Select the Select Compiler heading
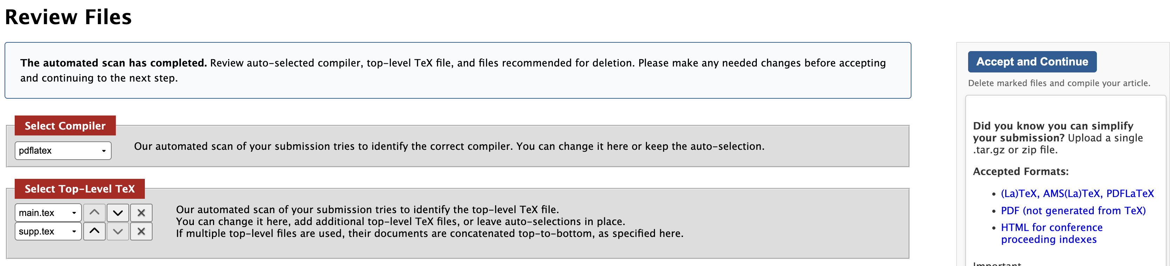Screen dimensions: 1170x266 (x=64, y=126)
